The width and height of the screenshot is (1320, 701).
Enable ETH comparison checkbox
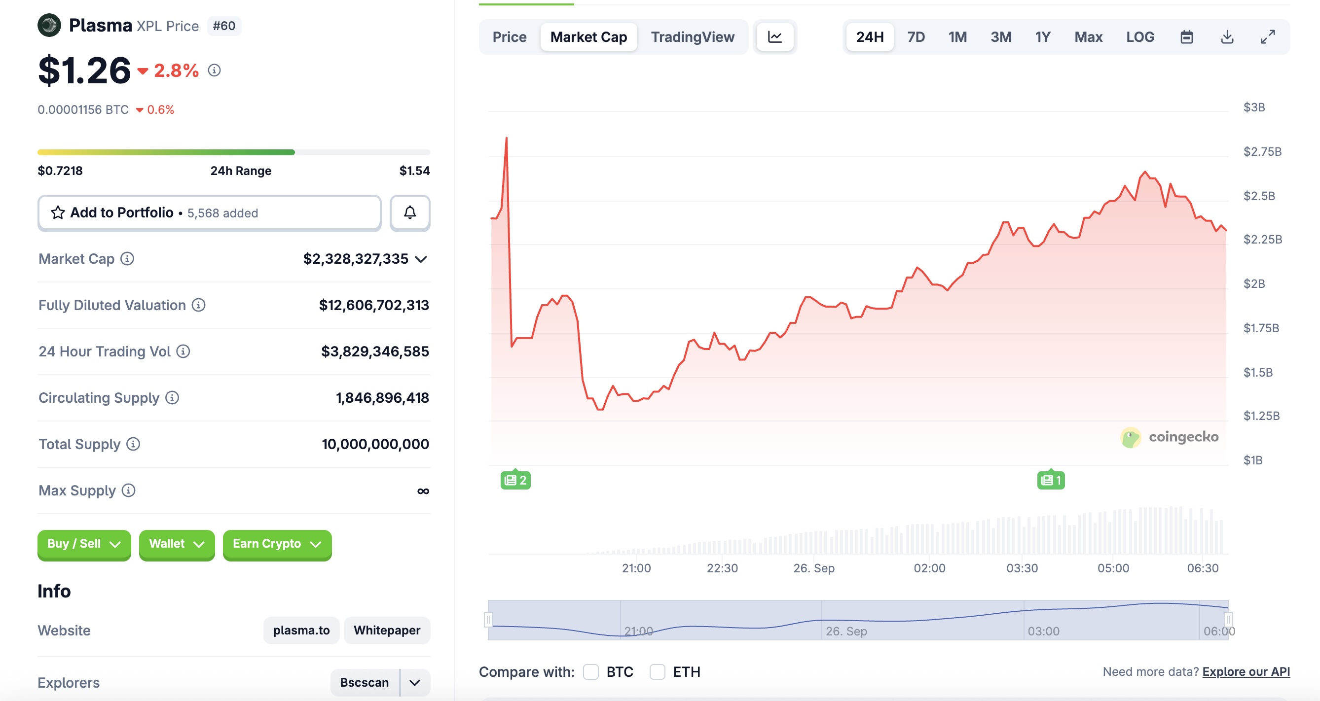[658, 672]
